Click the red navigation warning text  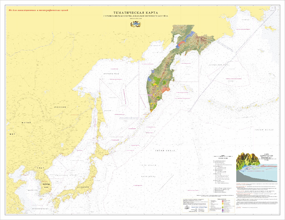tap(39, 10)
